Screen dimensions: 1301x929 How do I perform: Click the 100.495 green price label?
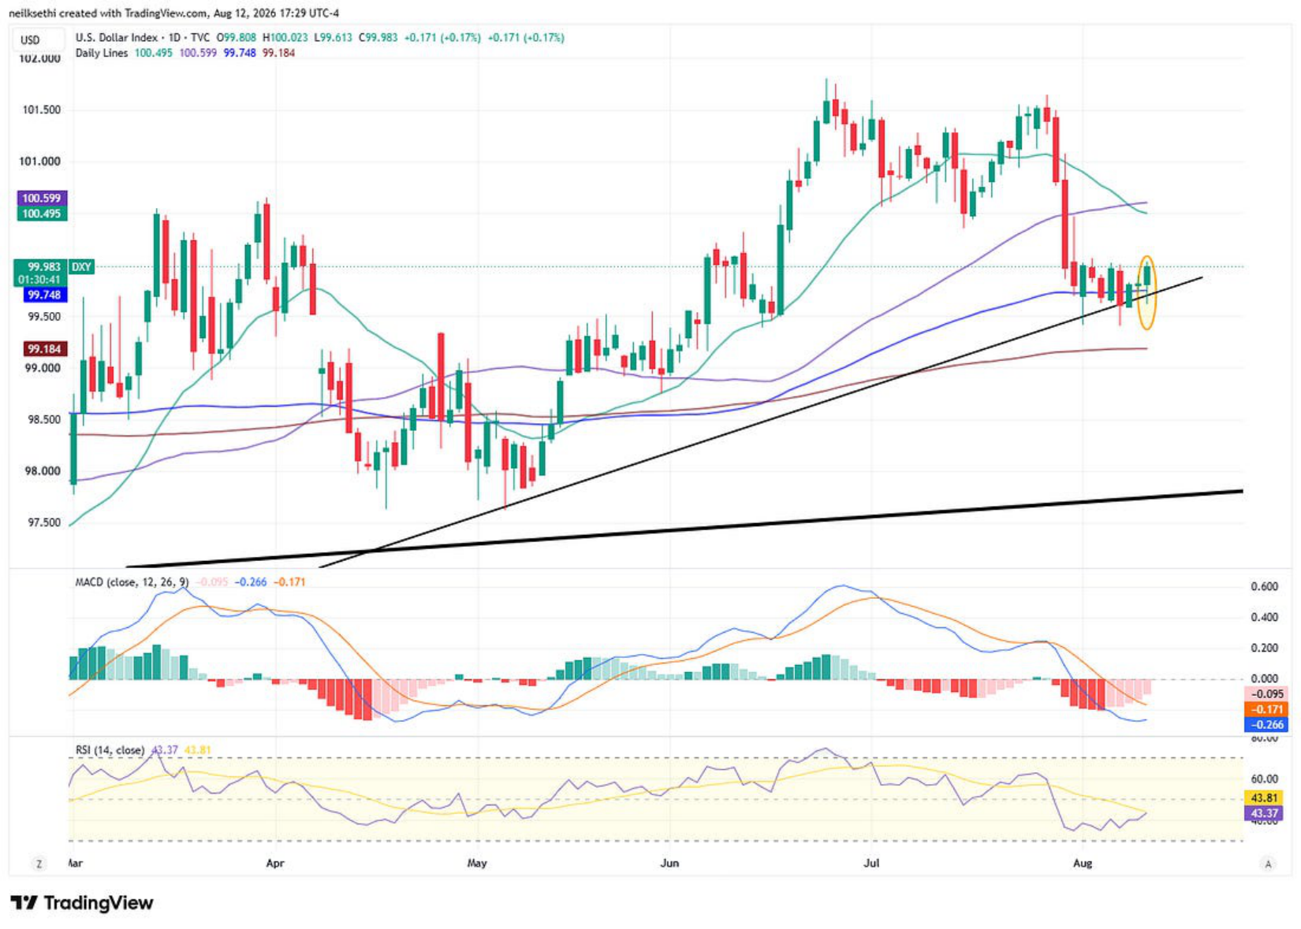coord(41,214)
